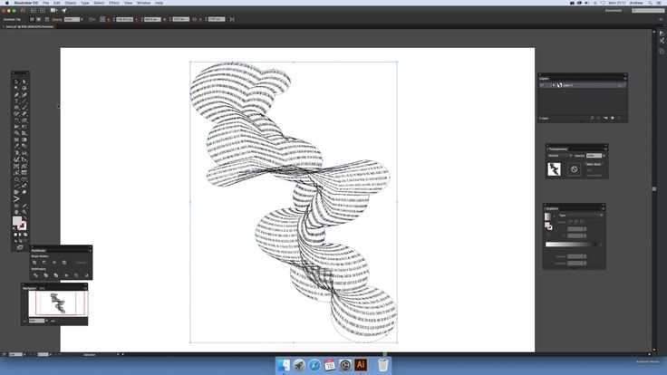Click the gradient slider bar in Gradient panel
This screenshot has height=375, width=667.
click(571, 245)
